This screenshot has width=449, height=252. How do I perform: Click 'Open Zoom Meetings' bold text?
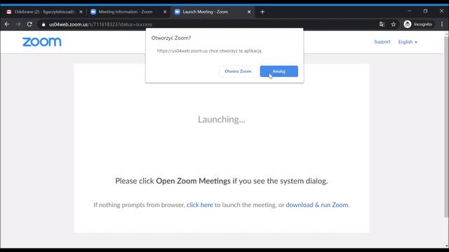click(x=193, y=181)
